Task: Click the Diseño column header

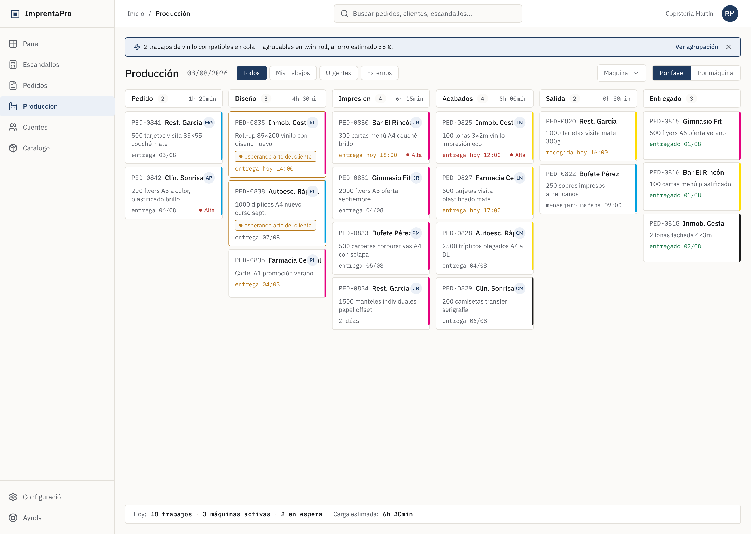Action: (x=277, y=99)
